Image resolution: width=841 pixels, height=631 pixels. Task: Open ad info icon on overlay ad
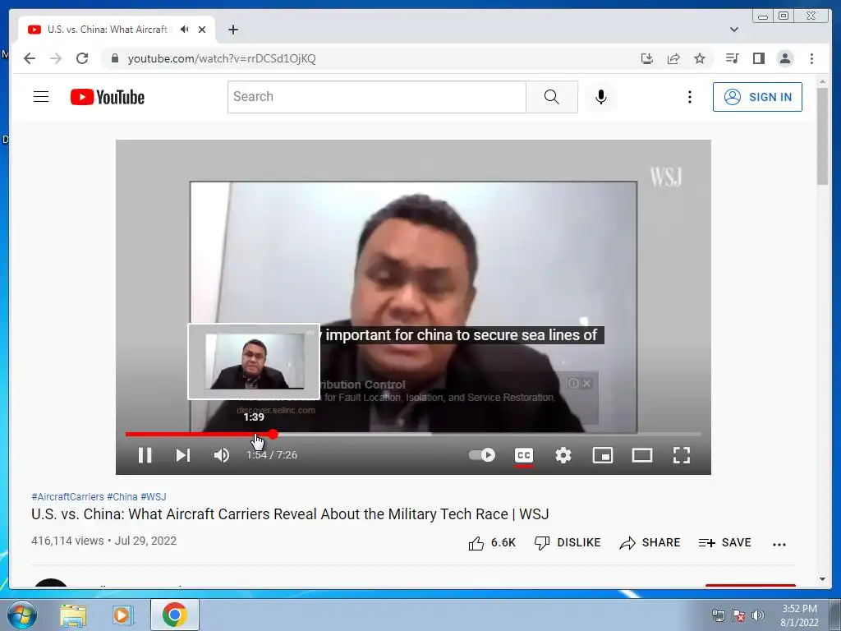(573, 383)
